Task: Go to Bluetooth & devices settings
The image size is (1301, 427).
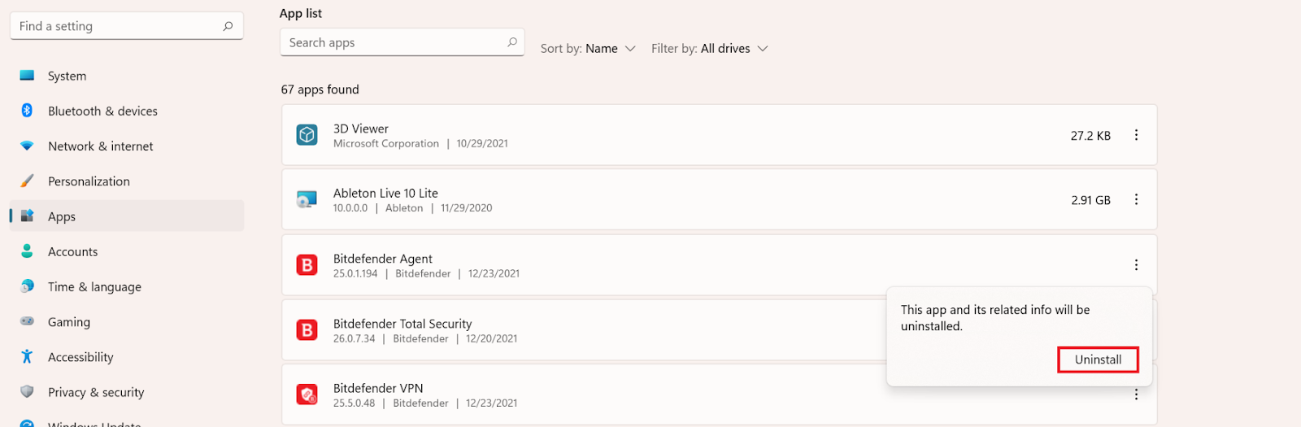Action: (102, 111)
